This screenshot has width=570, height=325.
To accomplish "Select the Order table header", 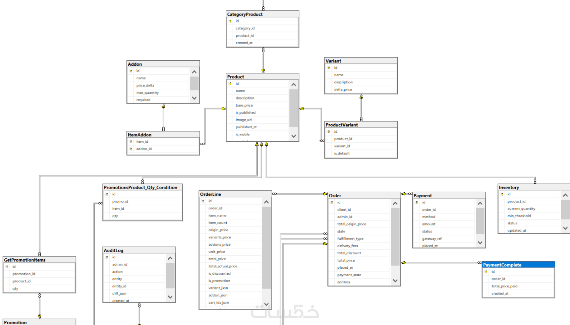I will point(364,196).
